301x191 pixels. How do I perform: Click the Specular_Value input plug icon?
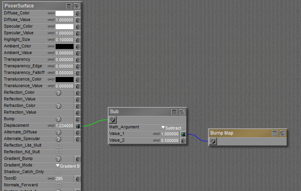coord(77,33)
